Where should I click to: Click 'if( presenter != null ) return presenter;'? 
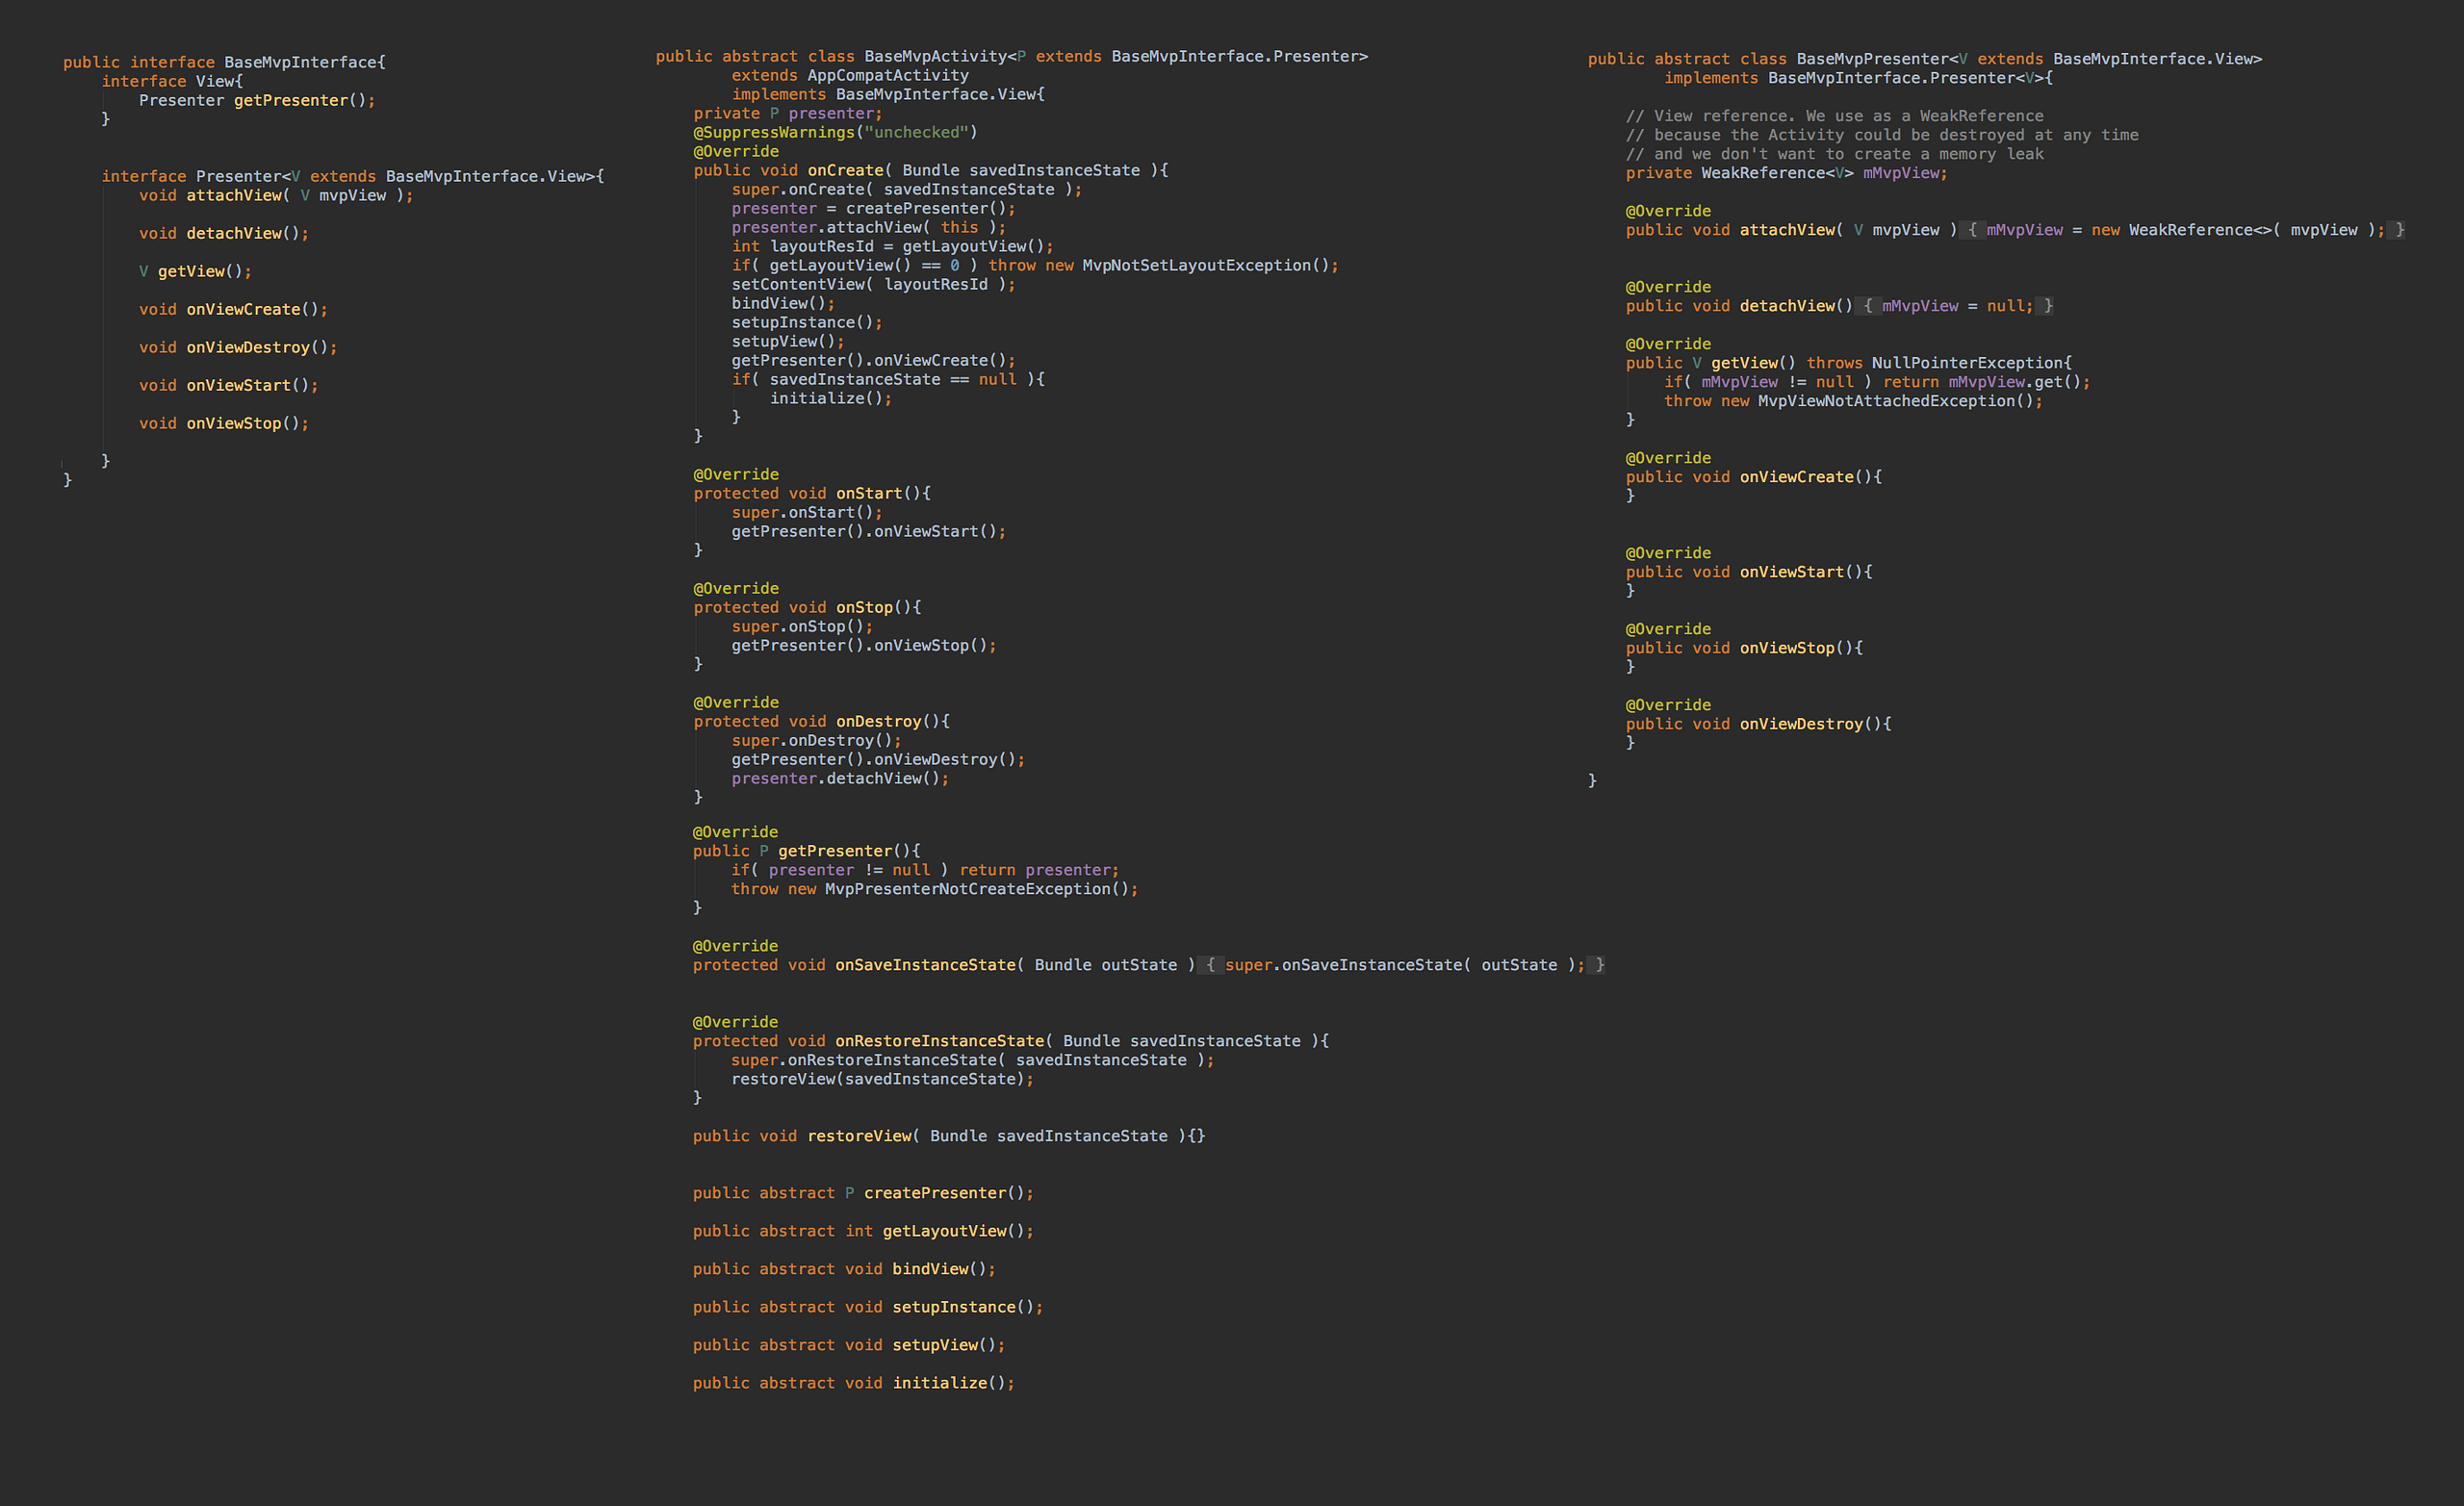(925, 870)
